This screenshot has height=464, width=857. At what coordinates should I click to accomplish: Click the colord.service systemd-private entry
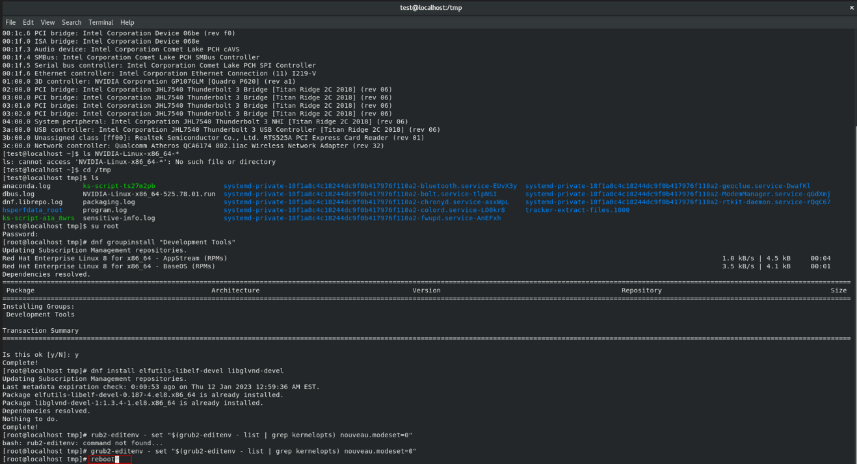[364, 211]
